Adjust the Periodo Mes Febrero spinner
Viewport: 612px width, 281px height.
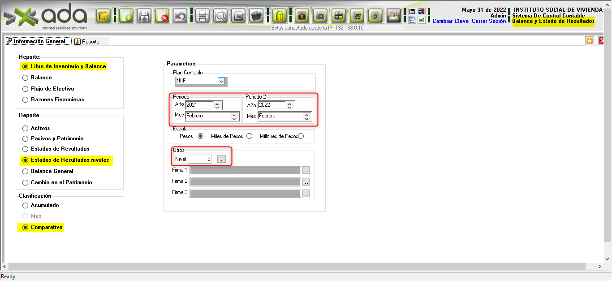[233, 116]
